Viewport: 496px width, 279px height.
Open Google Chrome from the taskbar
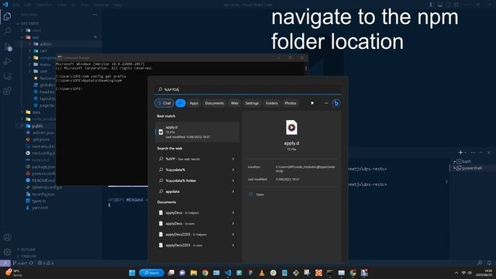click(205, 273)
